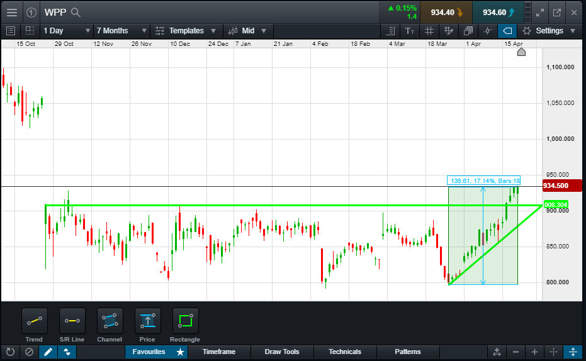Click the blue measurement label 136.61, 17.14%
Screen dimensions: 586x361
pyautogui.click(x=483, y=181)
